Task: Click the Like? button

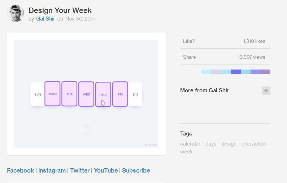Action: coord(189,41)
